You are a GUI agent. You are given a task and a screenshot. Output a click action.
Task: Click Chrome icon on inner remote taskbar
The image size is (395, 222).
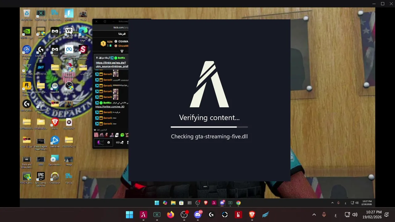coord(238,203)
